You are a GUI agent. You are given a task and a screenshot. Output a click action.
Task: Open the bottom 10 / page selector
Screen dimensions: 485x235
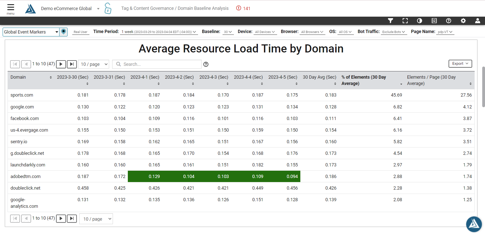coord(96,219)
